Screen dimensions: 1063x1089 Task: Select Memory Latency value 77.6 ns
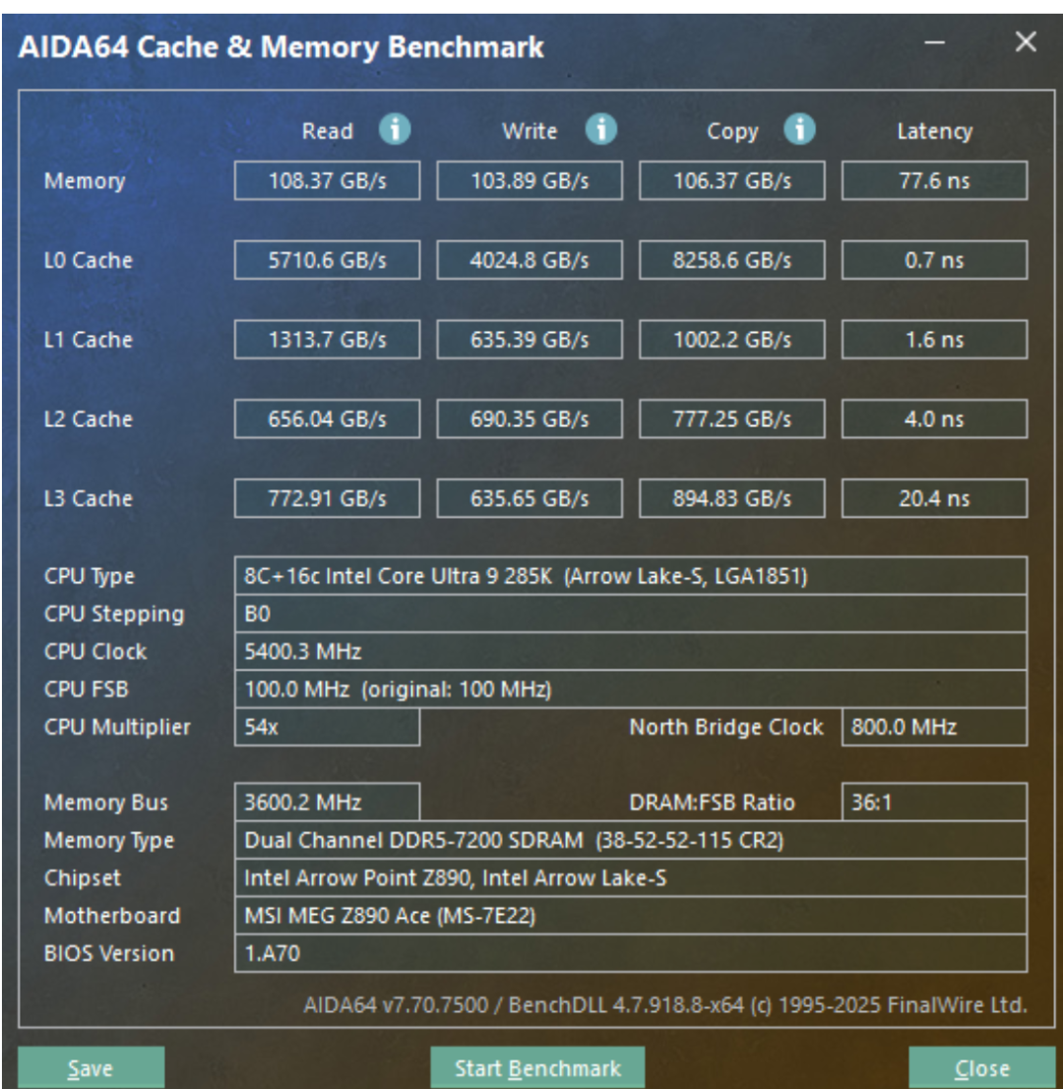pos(934,180)
